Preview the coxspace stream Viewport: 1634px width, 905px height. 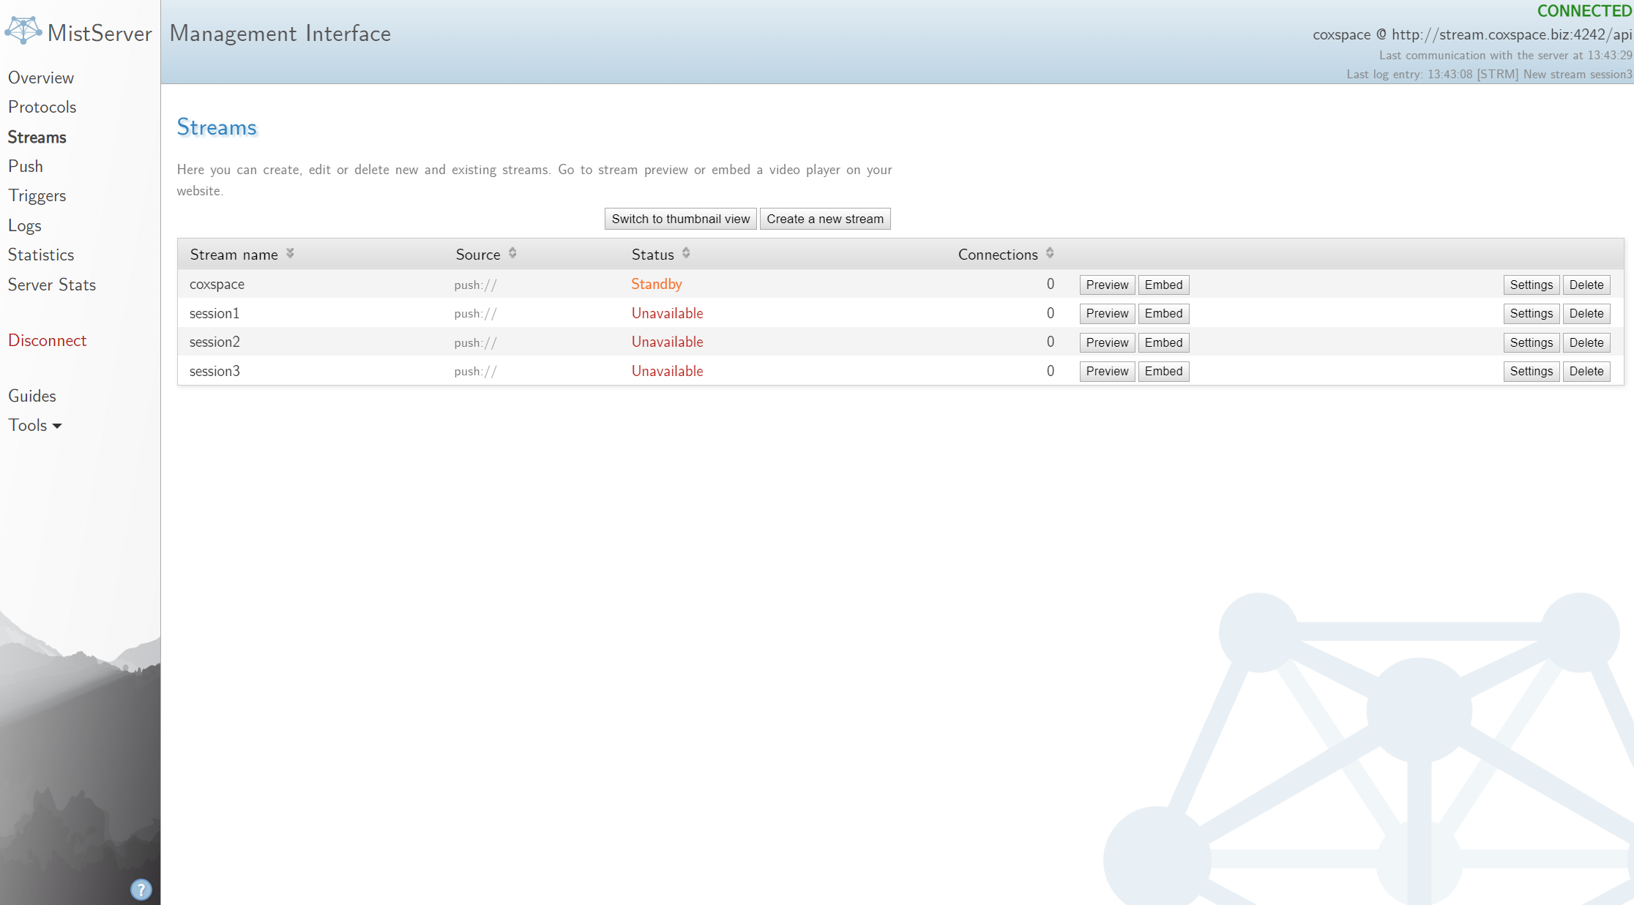tap(1107, 285)
